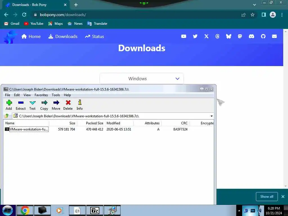288x216 pixels.
Task: Open the Windows platform dropdown
Action: coord(142,79)
